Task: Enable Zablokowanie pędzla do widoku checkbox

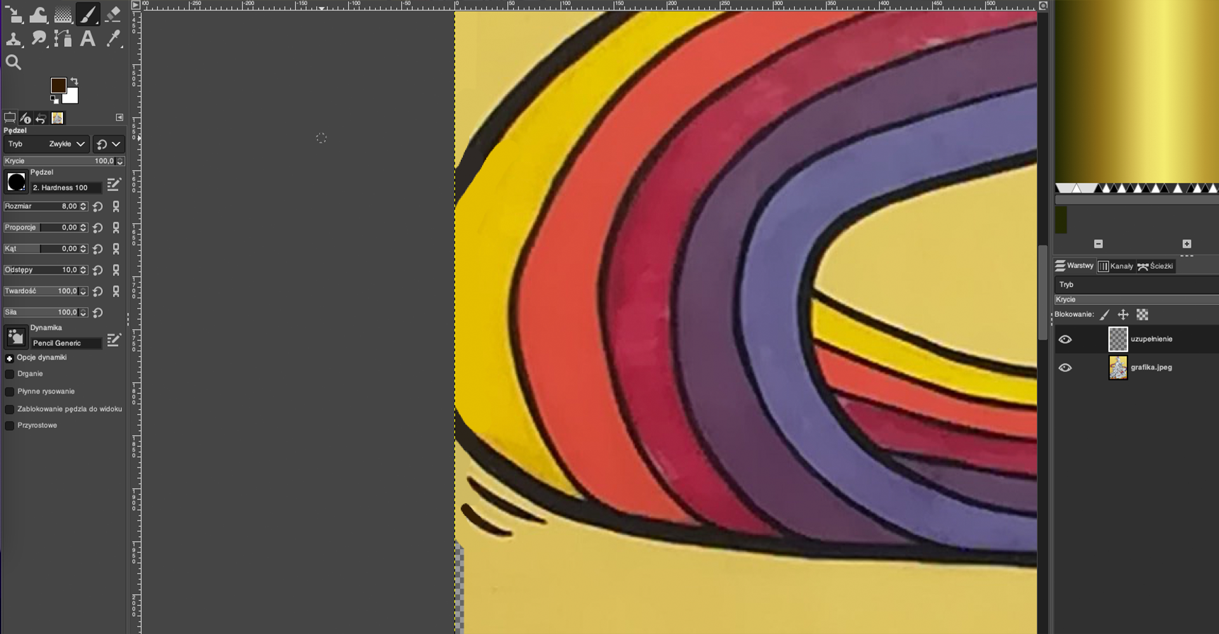Action: click(10, 410)
